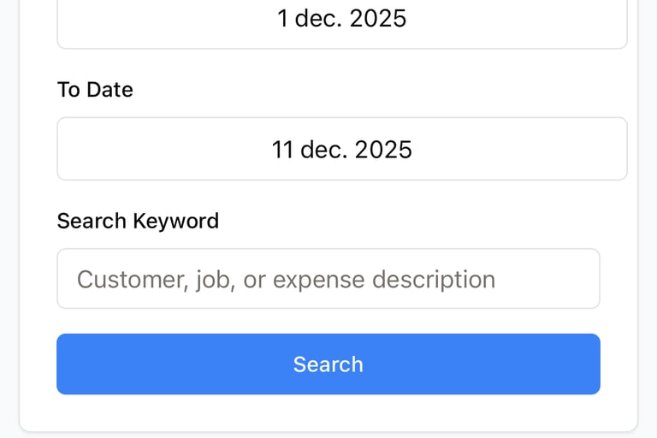Choose the To Date value box
The width and height of the screenshot is (657, 438).
click(x=342, y=149)
